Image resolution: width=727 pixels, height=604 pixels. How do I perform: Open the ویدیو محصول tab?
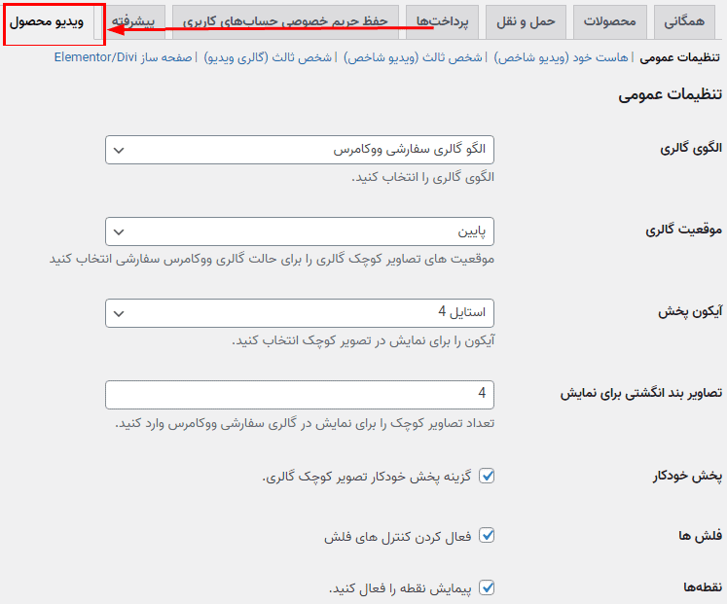click(x=47, y=22)
